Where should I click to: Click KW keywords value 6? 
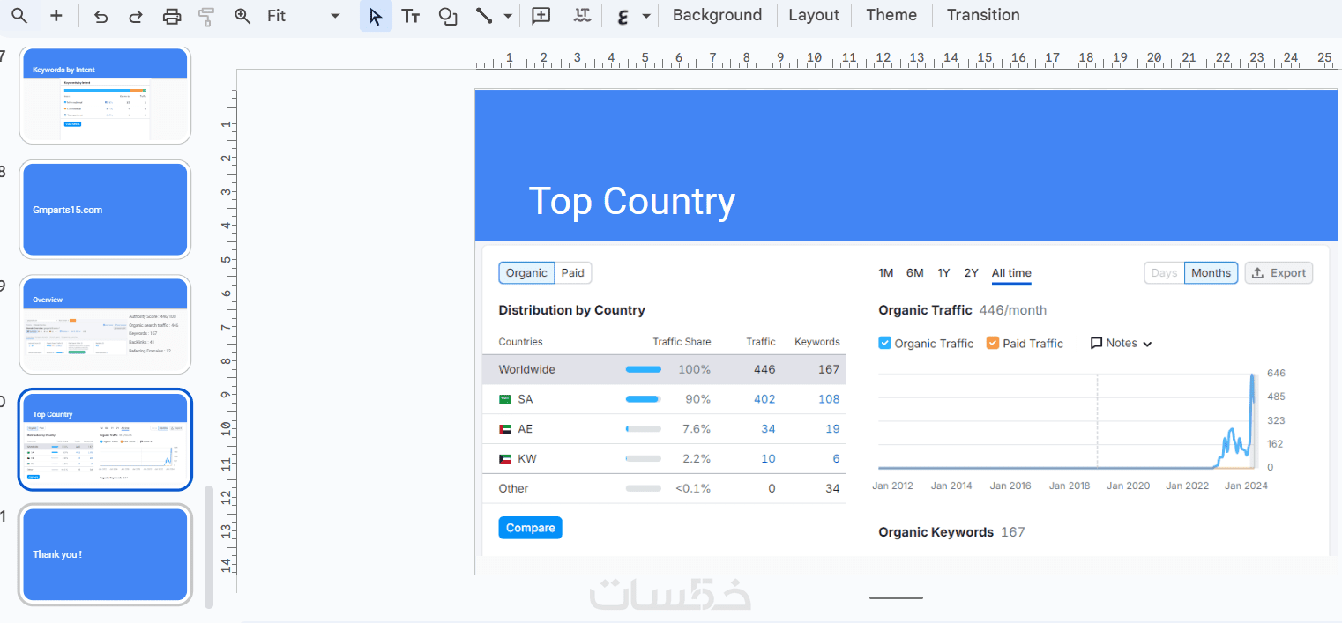836,459
